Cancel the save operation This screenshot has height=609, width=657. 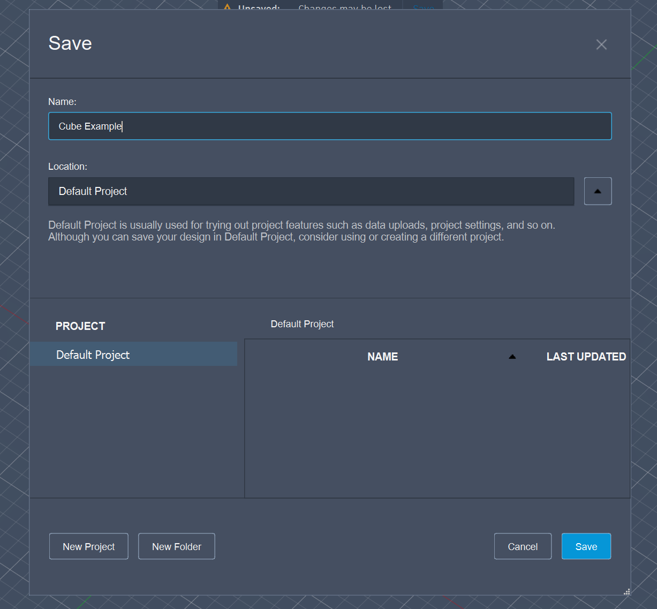coord(523,546)
